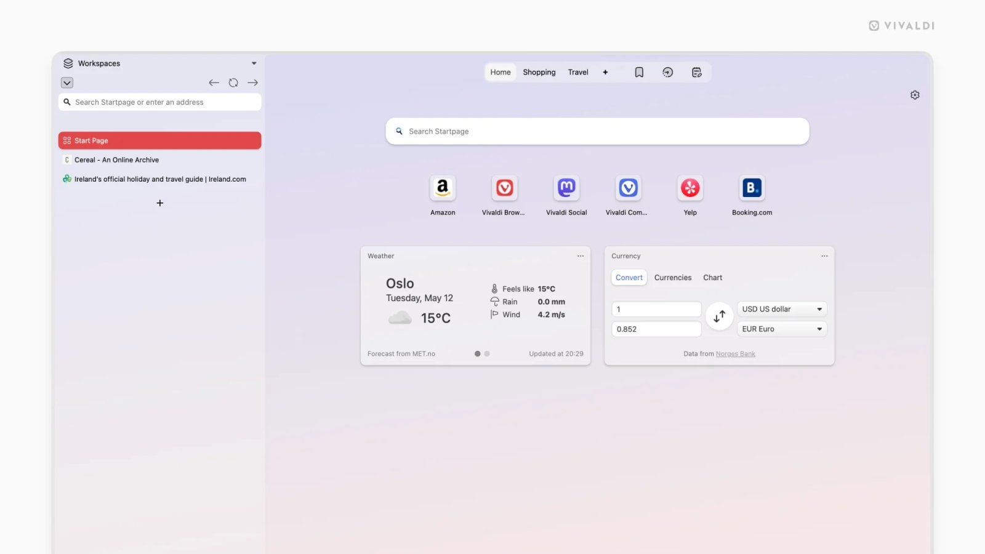985x554 pixels.
Task: Click the Start Page tab grid icon
Action: click(67, 140)
